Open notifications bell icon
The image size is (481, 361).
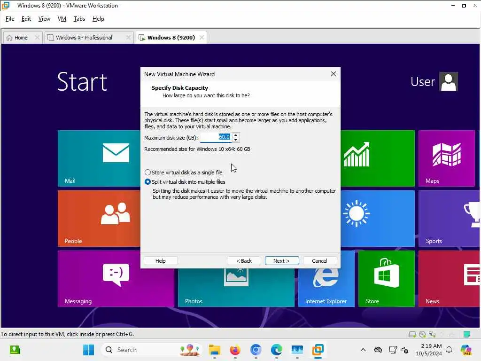pyautogui.click(x=449, y=350)
